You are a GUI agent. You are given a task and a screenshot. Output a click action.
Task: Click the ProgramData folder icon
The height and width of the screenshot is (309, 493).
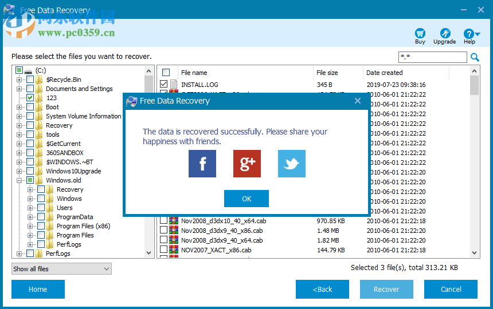(x=50, y=217)
